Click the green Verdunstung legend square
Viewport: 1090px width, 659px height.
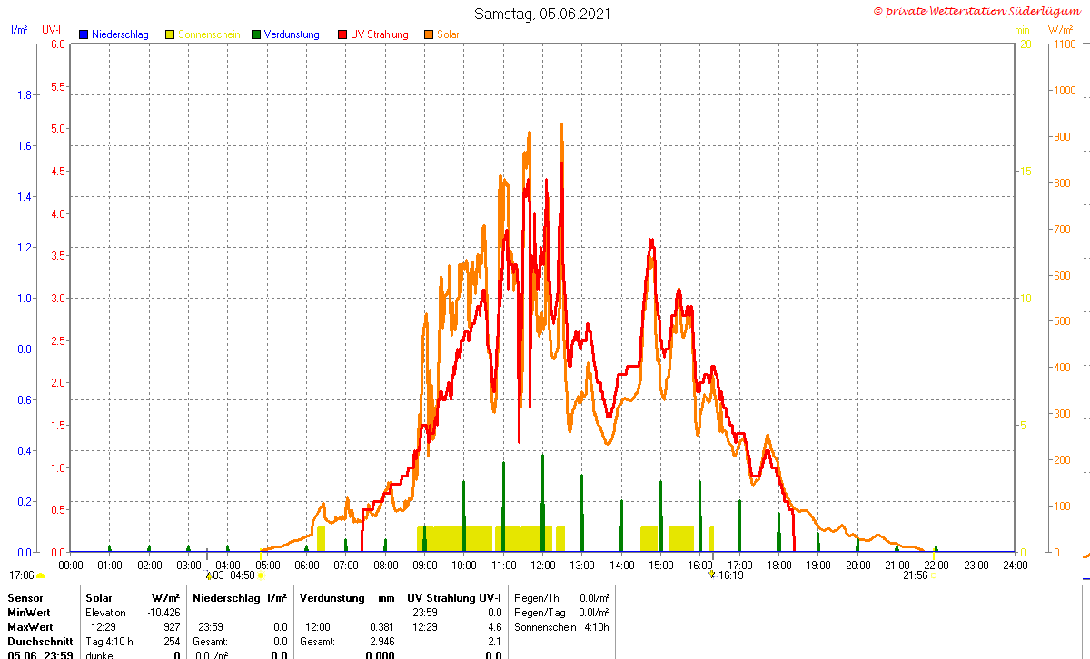pyautogui.click(x=256, y=34)
